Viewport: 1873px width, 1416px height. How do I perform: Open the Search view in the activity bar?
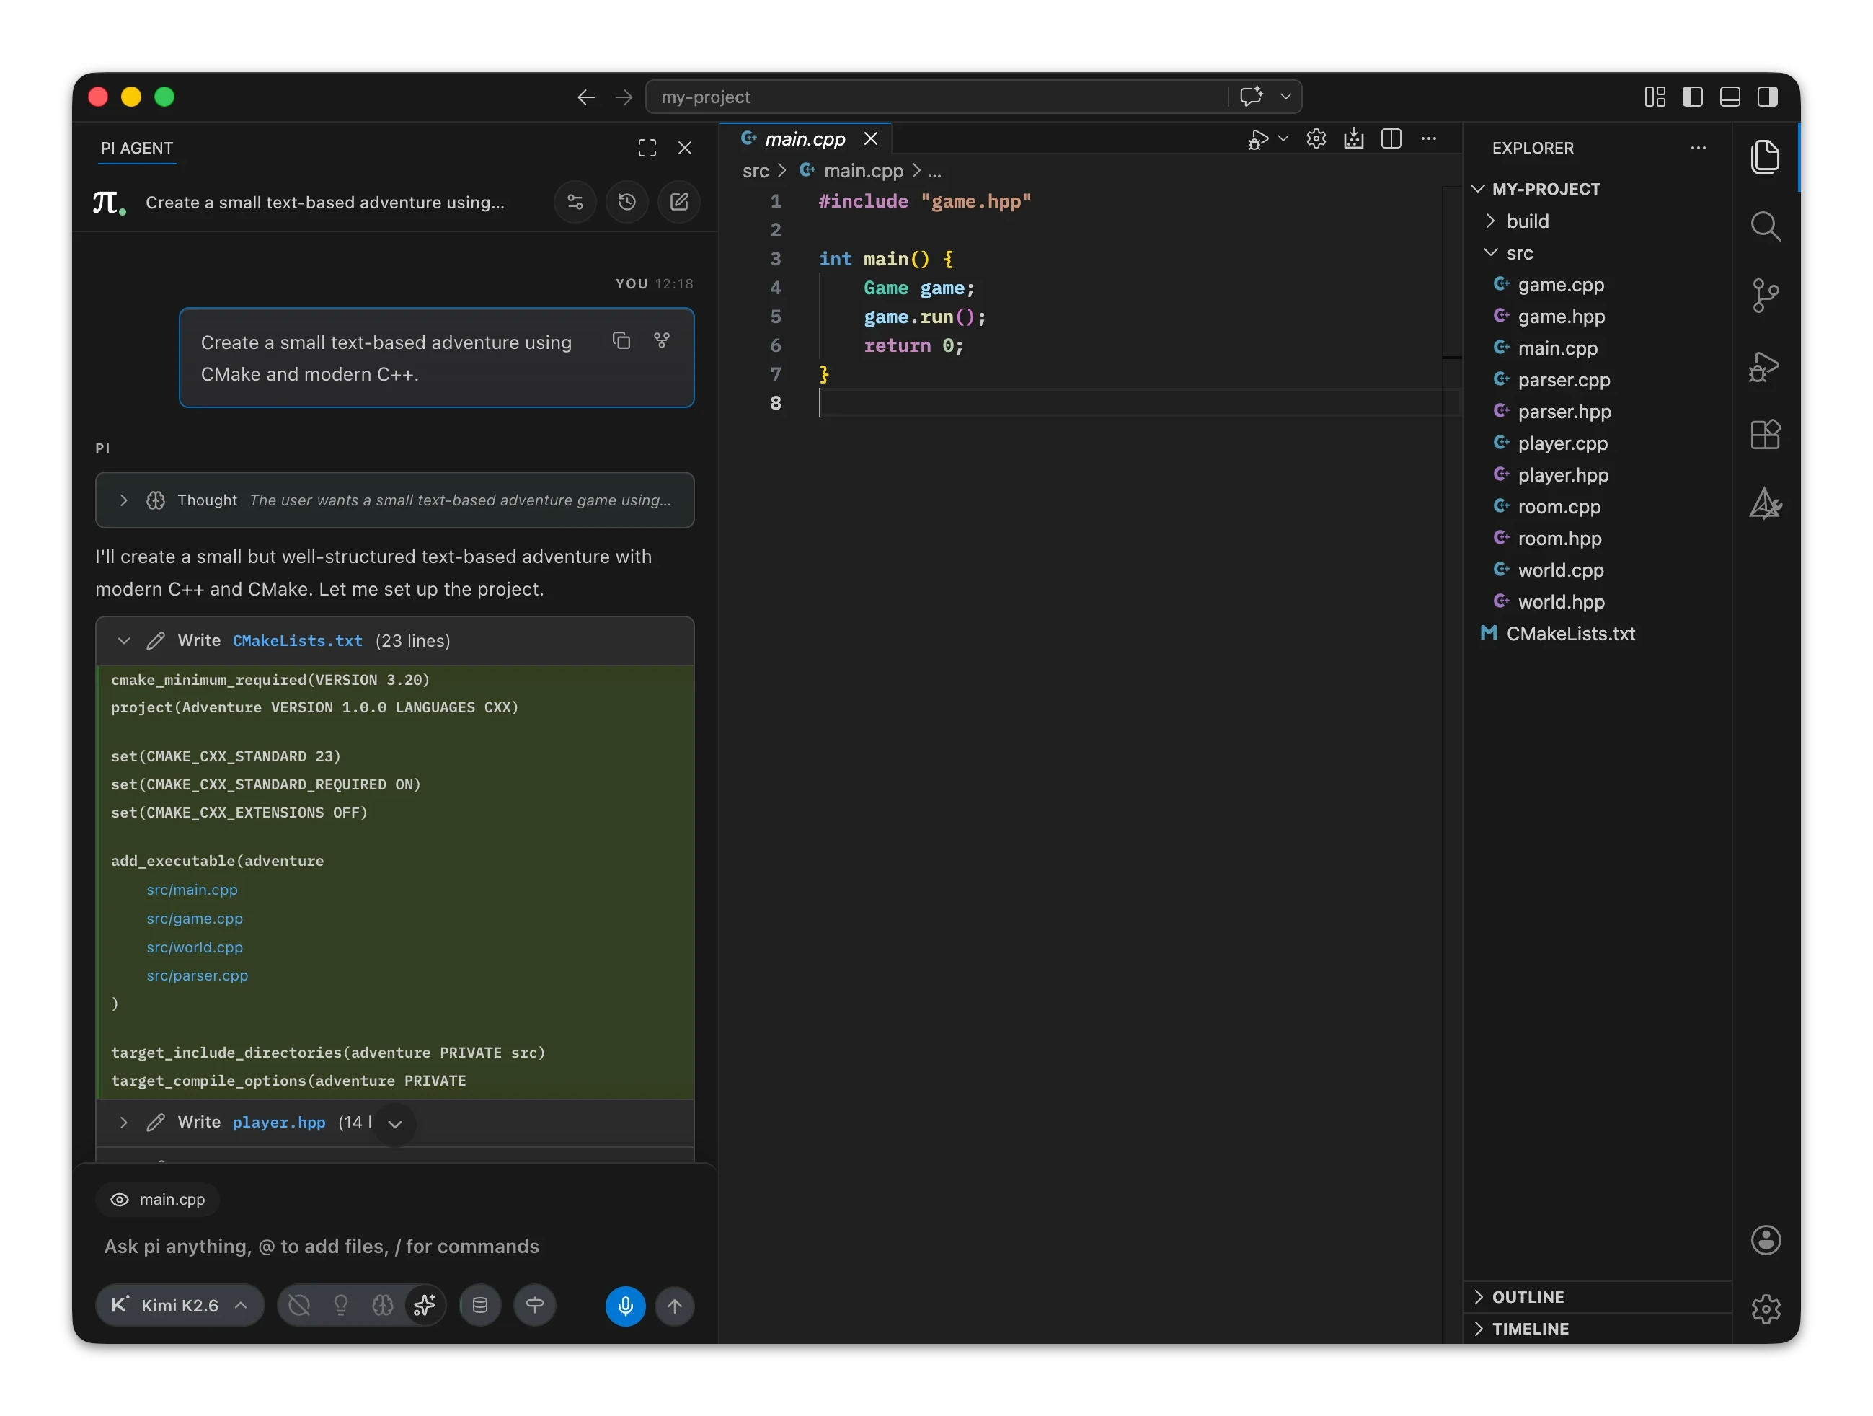pyautogui.click(x=1765, y=226)
